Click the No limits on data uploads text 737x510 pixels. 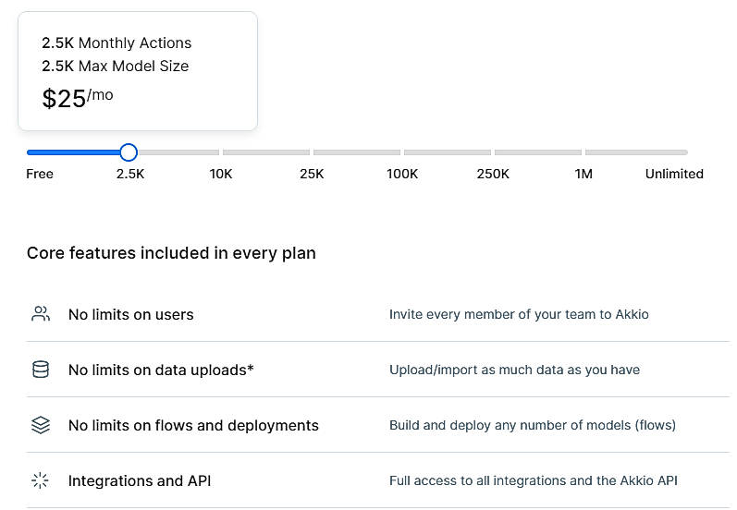tap(161, 370)
